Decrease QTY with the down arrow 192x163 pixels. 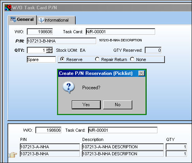pos(49,51)
